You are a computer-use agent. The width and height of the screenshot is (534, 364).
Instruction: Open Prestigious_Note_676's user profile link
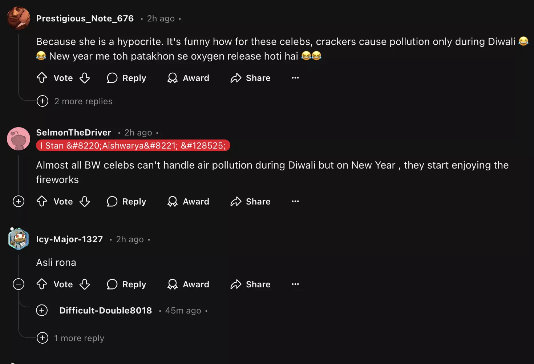(x=85, y=19)
